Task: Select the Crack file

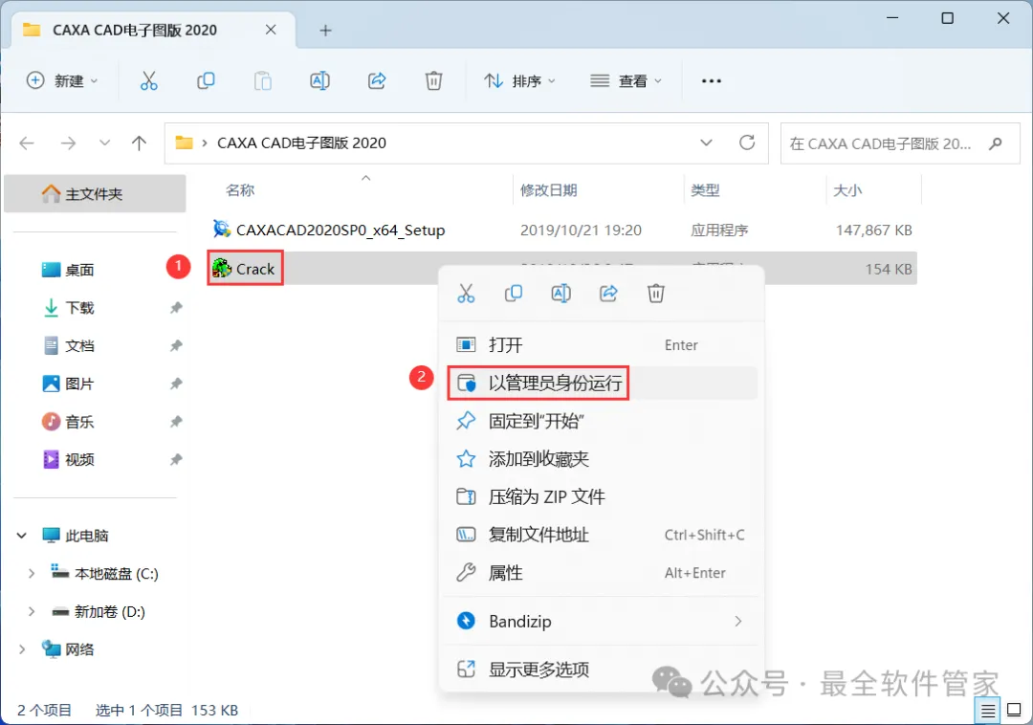Action: click(255, 269)
